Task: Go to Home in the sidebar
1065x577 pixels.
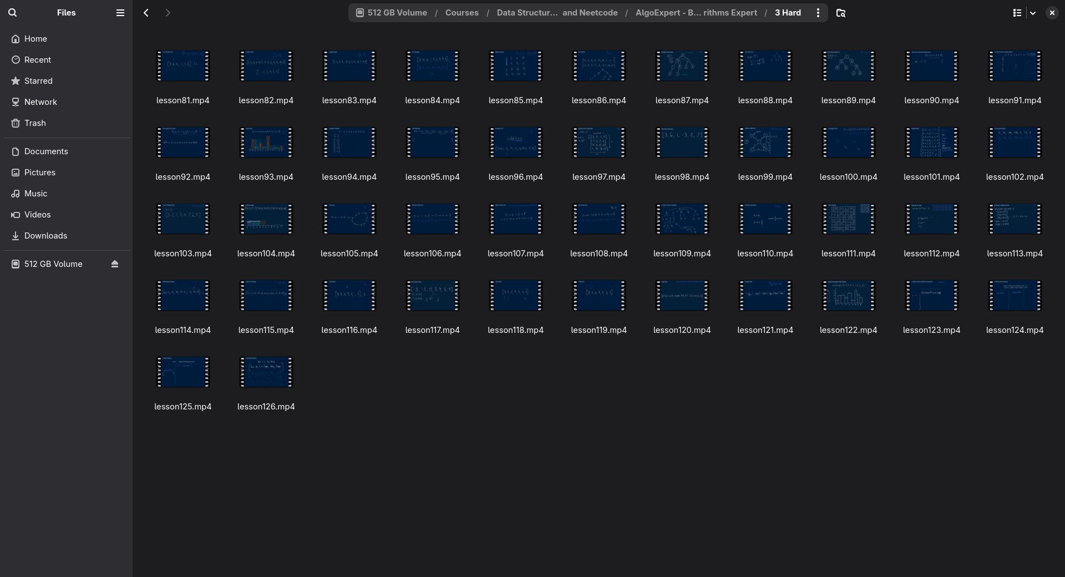Action: click(35, 39)
